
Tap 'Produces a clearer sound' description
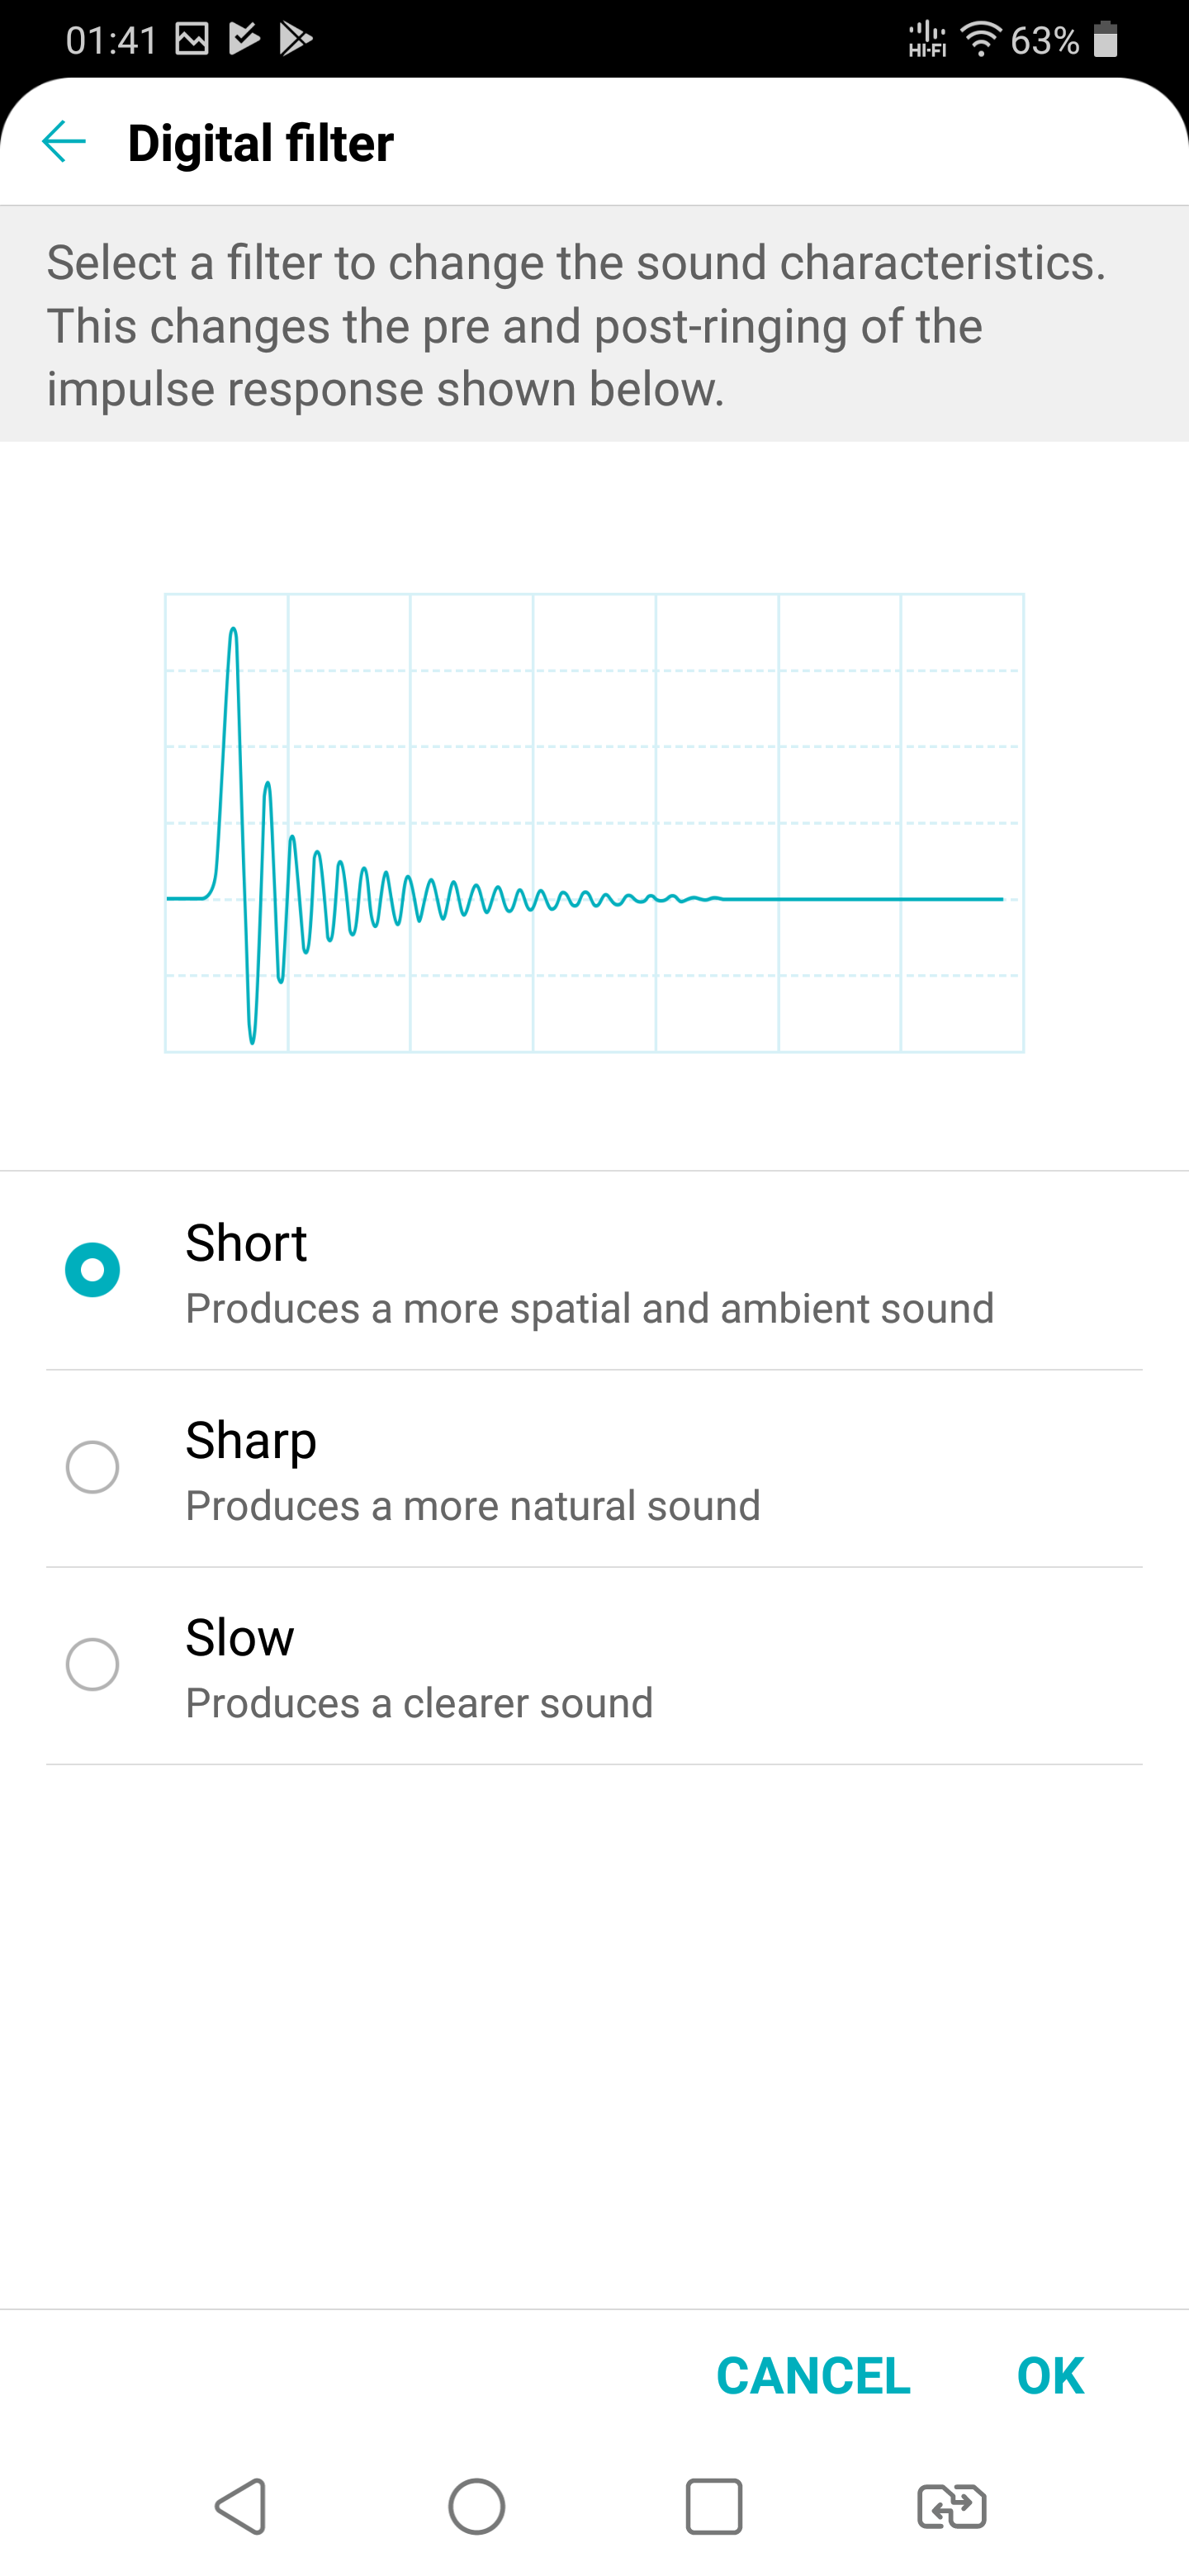pyautogui.click(x=419, y=1703)
